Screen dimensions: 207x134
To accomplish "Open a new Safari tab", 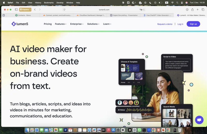I will [197, 10].
